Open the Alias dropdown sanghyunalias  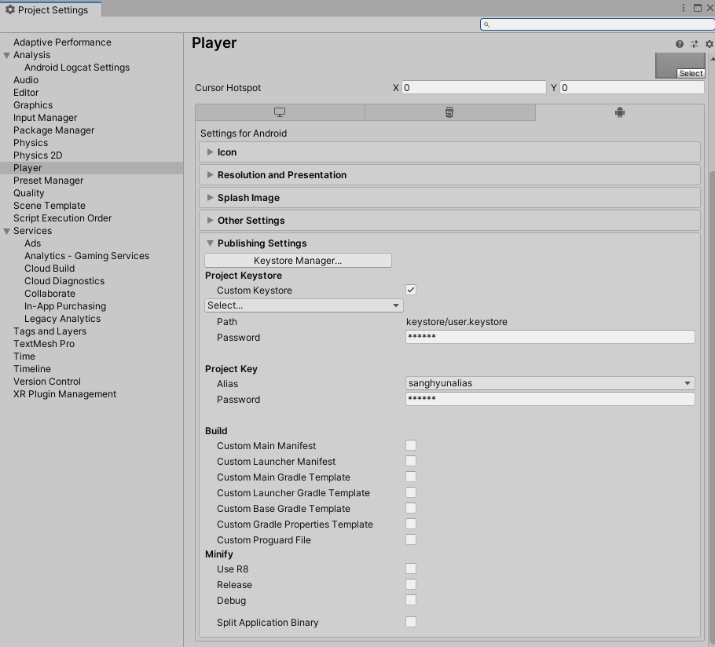pyautogui.click(x=550, y=383)
